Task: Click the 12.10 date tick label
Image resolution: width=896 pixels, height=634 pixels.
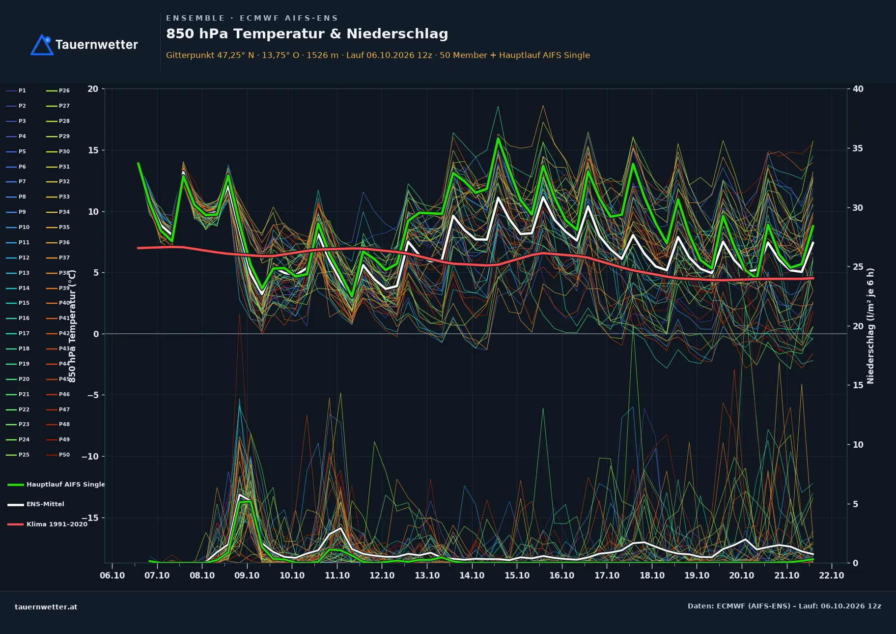Action: coord(382,576)
